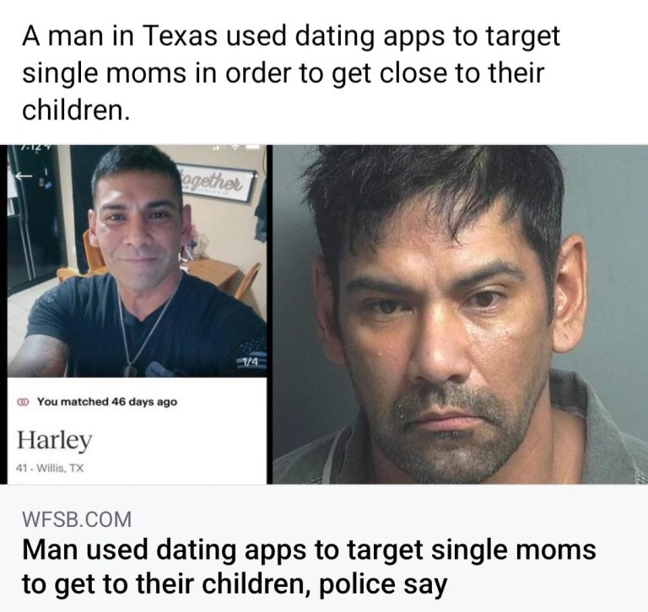Click the post caption about Texas man
This screenshot has height=612, width=648.
pyautogui.click(x=291, y=72)
